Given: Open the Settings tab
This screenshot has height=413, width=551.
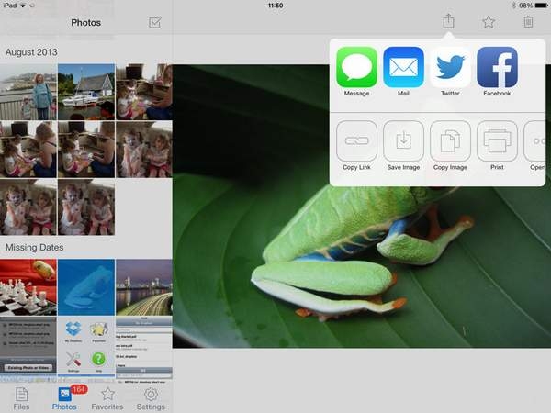Looking at the screenshot, I should click(x=151, y=399).
